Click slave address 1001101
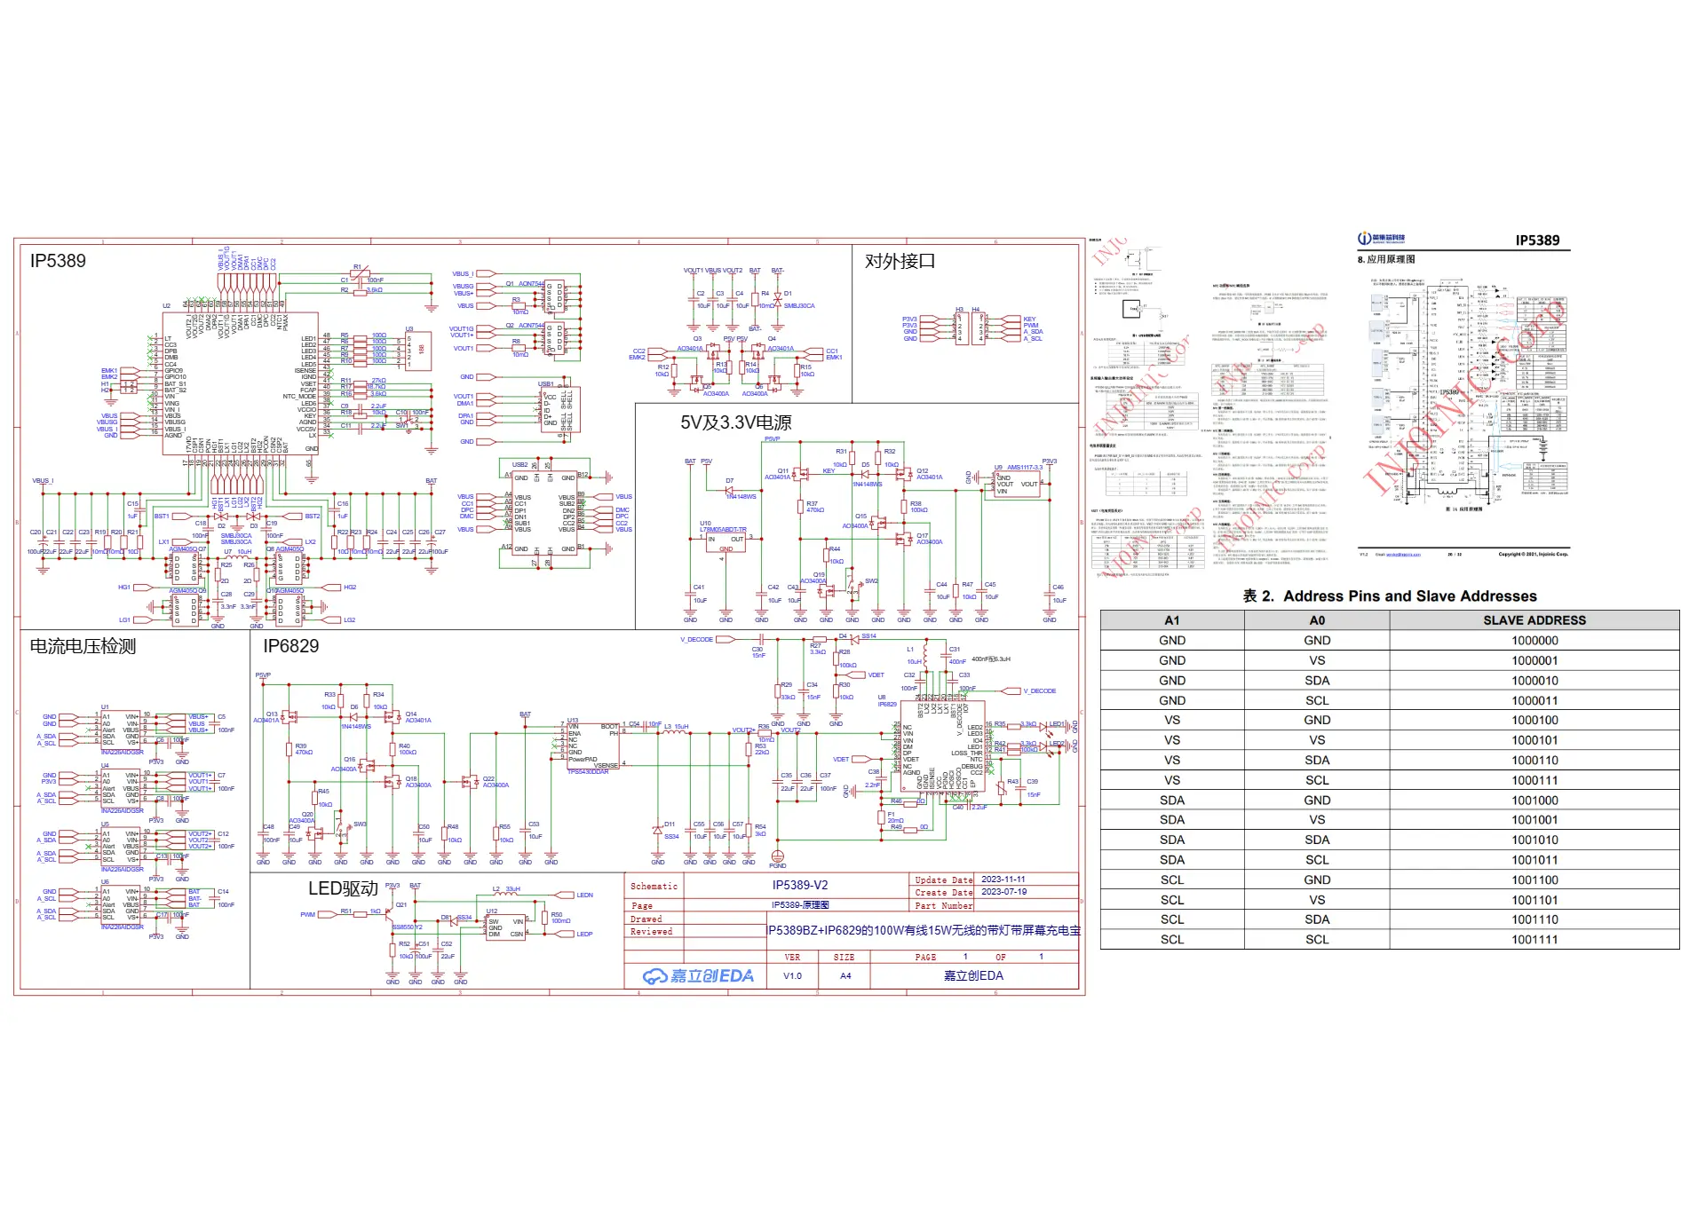Image resolution: width=1705 pixels, height=1207 pixels. [1534, 900]
